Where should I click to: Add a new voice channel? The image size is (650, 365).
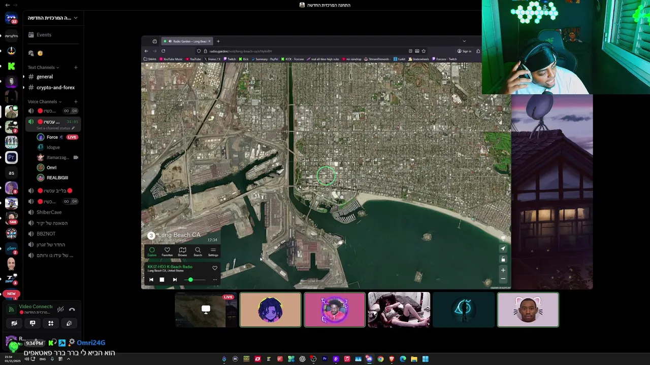[x=76, y=101]
